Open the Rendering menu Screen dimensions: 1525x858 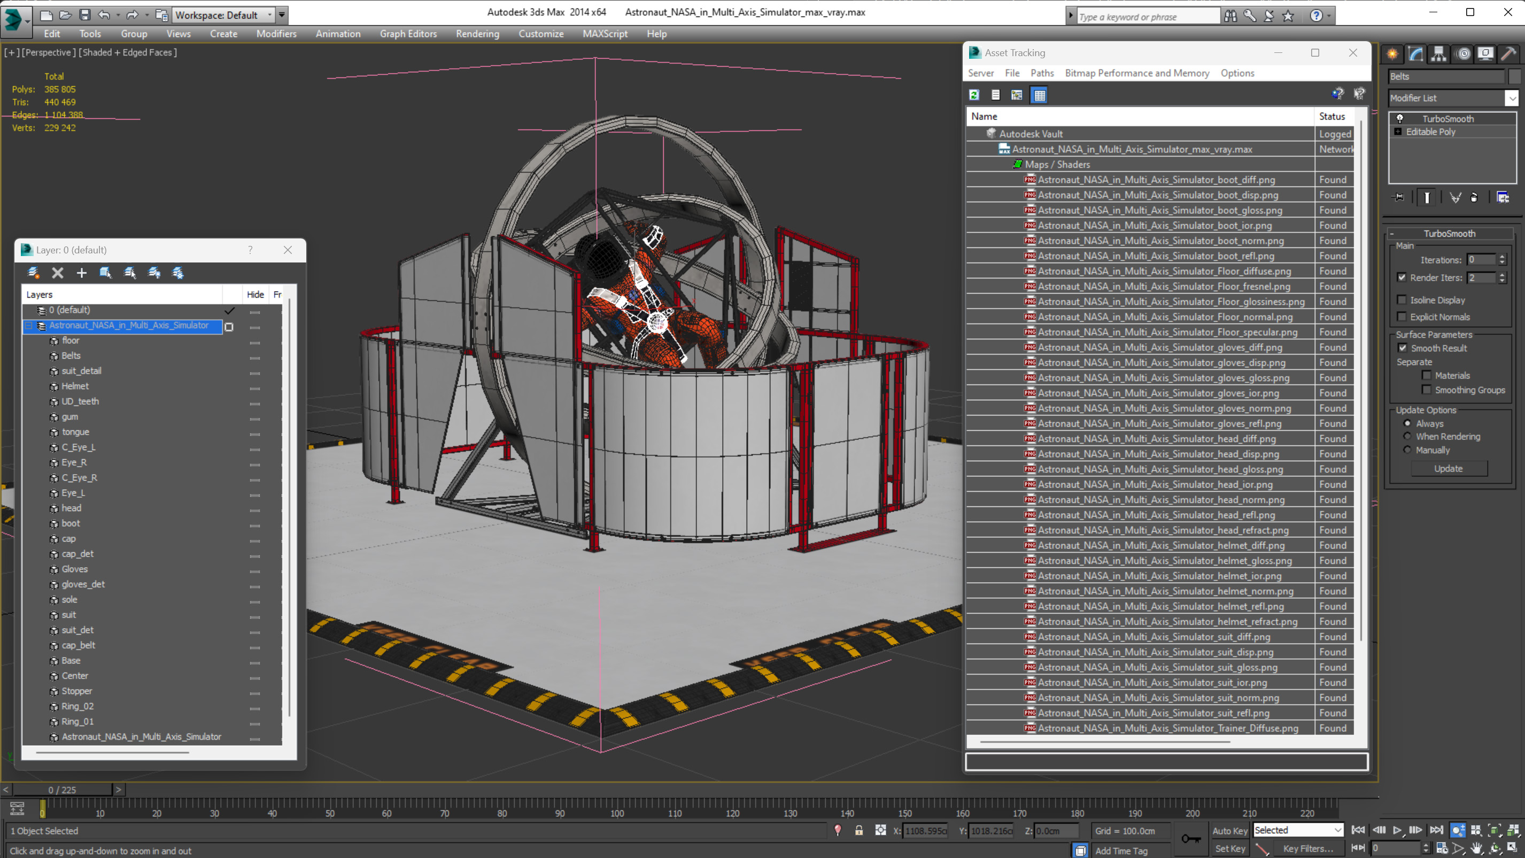tap(477, 34)
